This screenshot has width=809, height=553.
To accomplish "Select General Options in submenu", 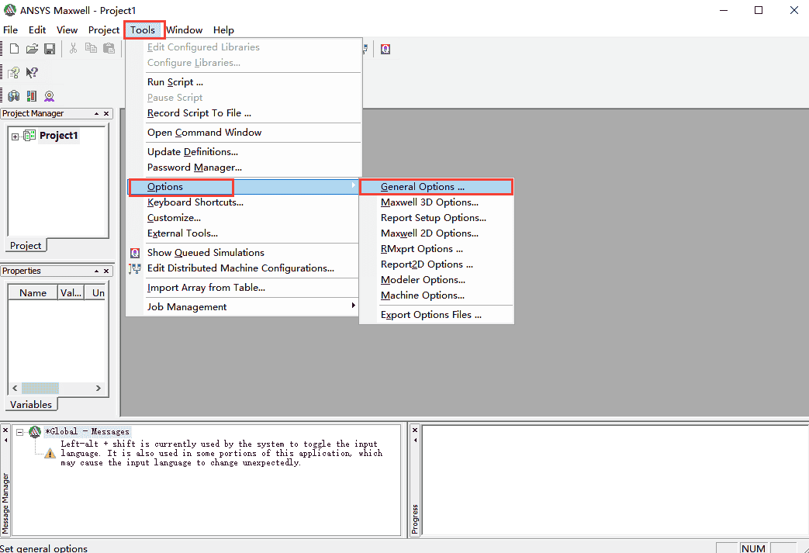I will click(x=437, y=187).
